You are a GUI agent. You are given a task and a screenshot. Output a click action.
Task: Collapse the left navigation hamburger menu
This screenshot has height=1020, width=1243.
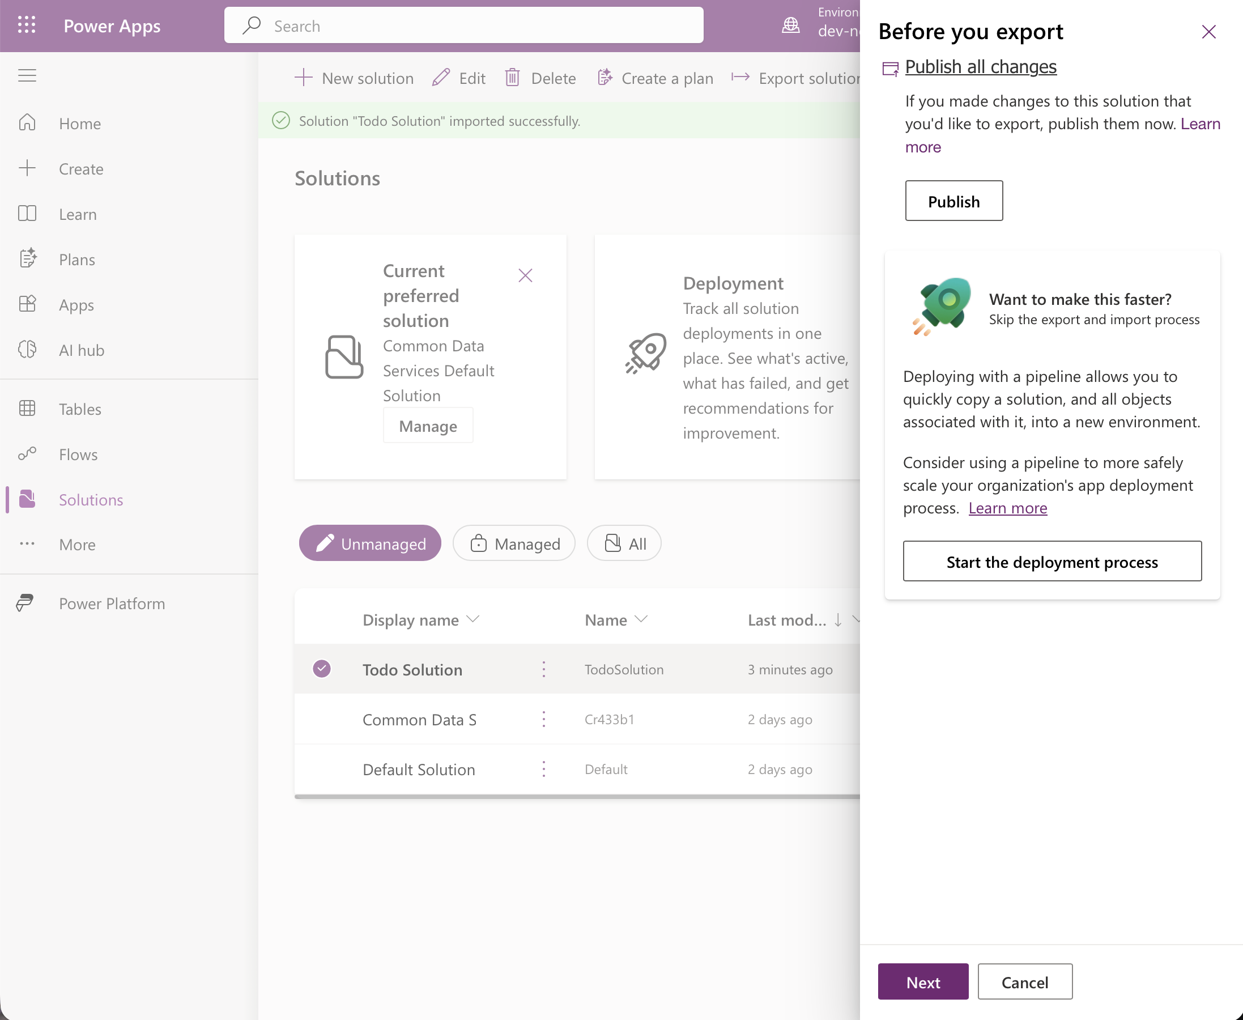tap(27, 76)
